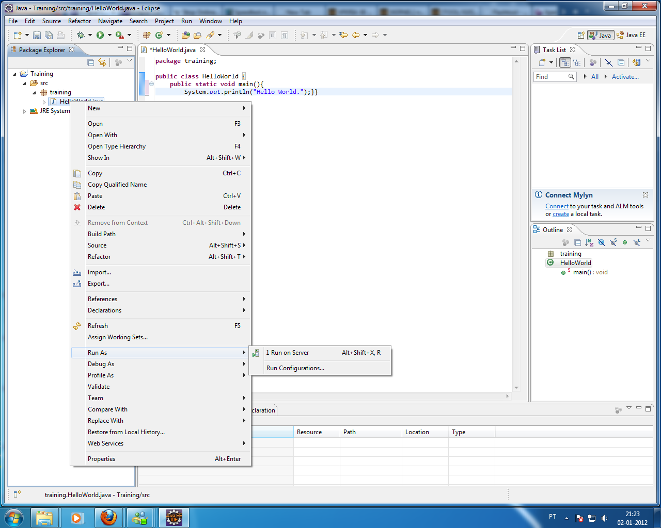
Task: Collapse all in Package Explorer
Action: point(91,62)
